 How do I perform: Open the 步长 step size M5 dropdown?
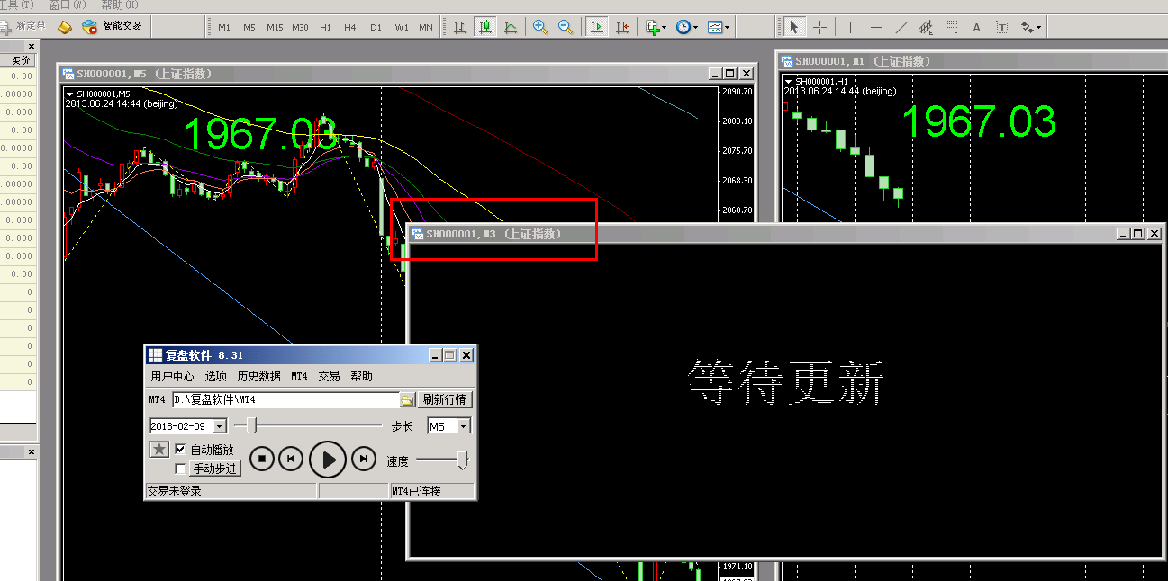(464, 426)
